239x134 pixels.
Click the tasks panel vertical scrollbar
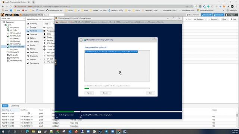(237, 120)
